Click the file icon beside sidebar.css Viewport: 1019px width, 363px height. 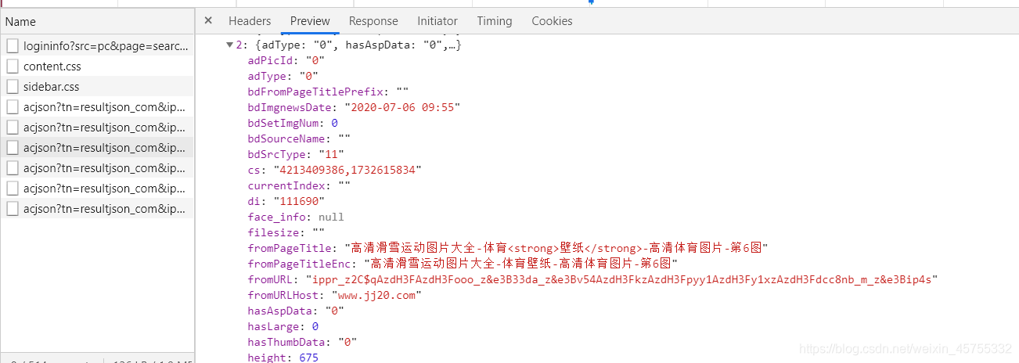(13, 87)
